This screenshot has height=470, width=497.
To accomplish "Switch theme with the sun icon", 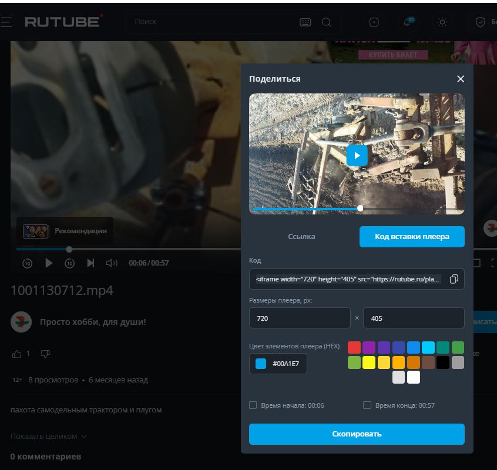I will [x=442, y=22].
